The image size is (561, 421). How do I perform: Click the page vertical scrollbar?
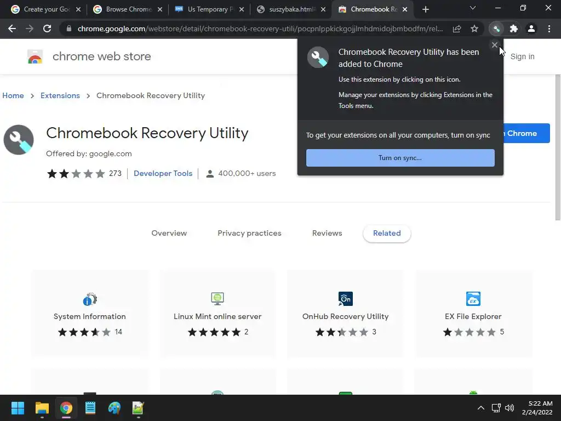[557, 147]
